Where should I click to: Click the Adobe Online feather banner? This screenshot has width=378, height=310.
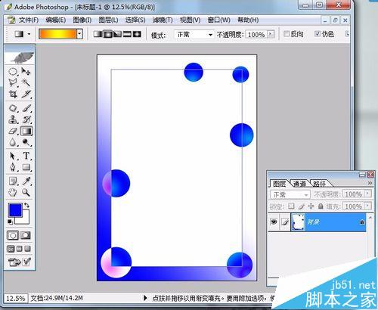pos(20,57)
